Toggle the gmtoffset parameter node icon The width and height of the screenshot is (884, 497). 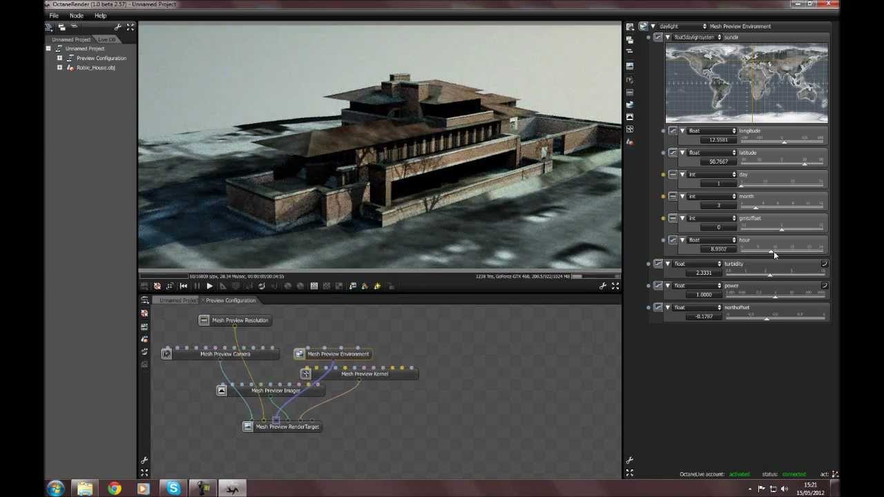(x=673, y=219)
